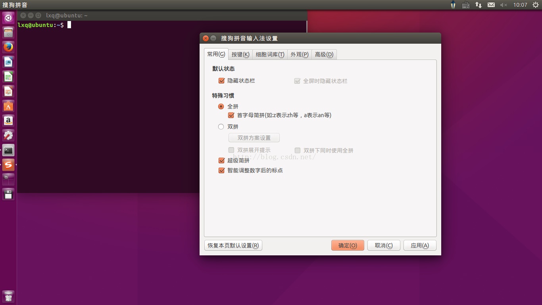Launch Firefox from the dock
This screenshot has width=542, height=305.
[8, 47]
